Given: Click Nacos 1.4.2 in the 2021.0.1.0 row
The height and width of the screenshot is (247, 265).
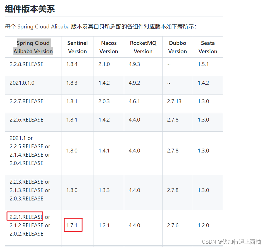Looking at the screenshot, I should [104, 83].
